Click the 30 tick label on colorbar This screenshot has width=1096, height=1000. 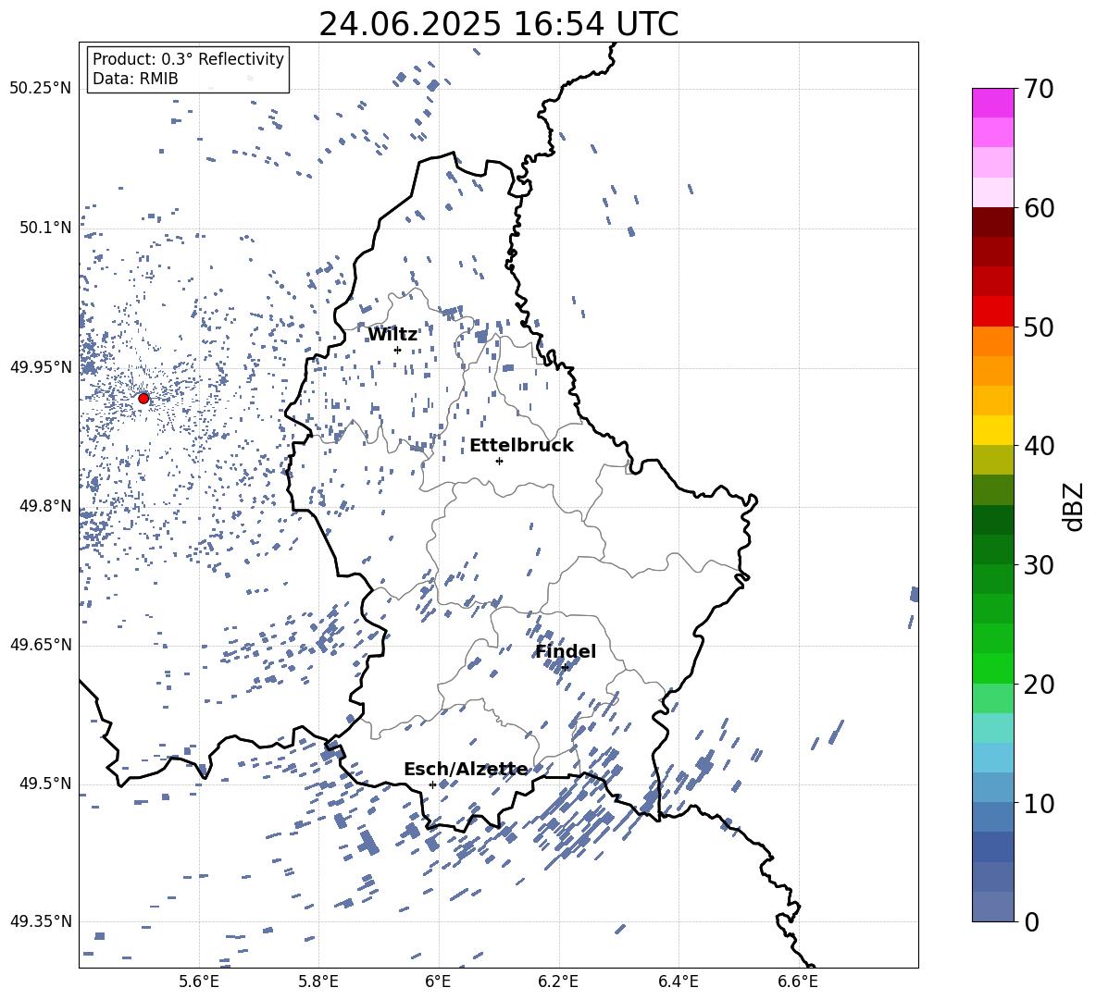pyautogui.click(x=1039, y=565)
